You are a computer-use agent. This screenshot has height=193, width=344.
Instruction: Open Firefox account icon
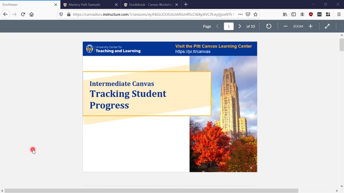302,14
